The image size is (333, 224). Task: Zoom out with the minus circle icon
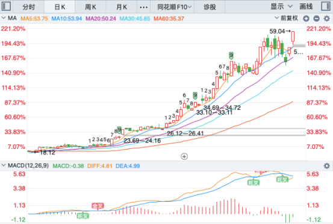click(x=316, y=19)
